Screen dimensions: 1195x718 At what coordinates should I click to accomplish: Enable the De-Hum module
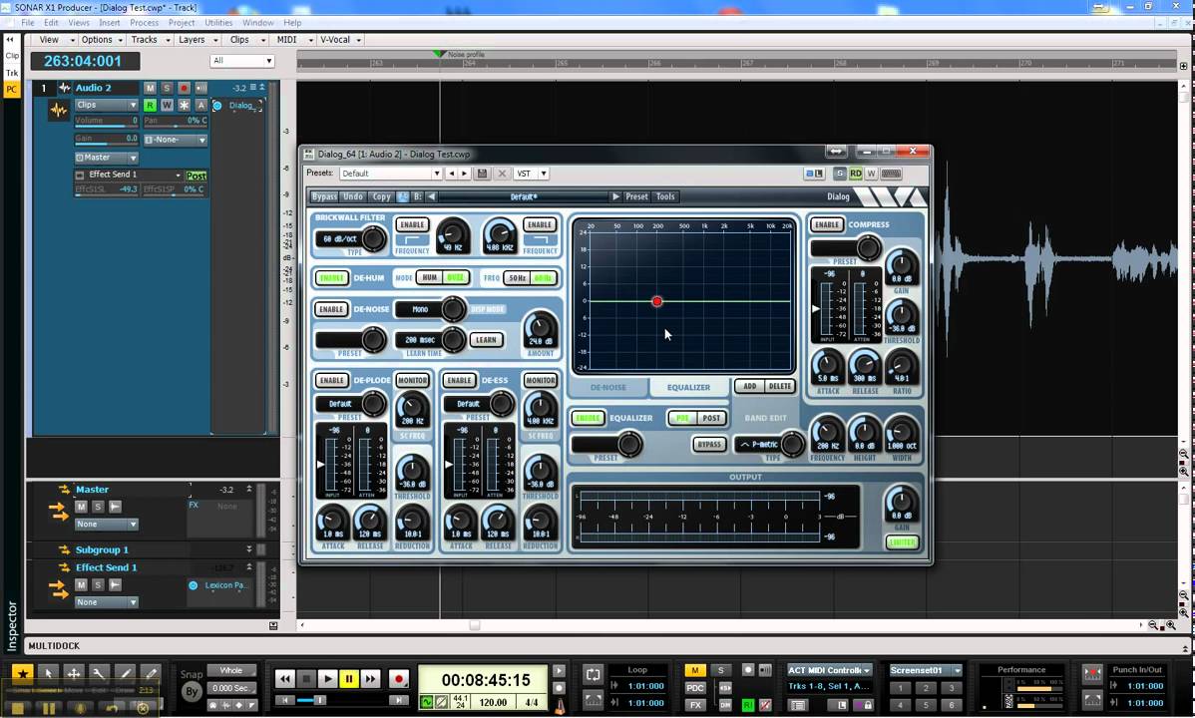point(331,278)
